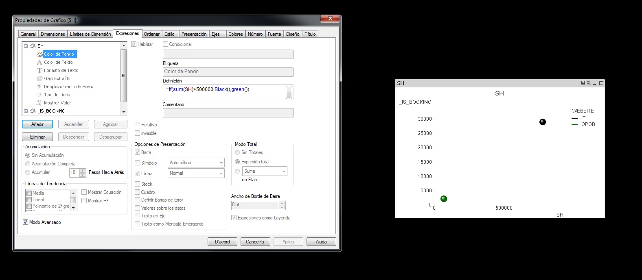Select Acumulación Completa radio button
The image size is (642, 280).
pos(28,164)
